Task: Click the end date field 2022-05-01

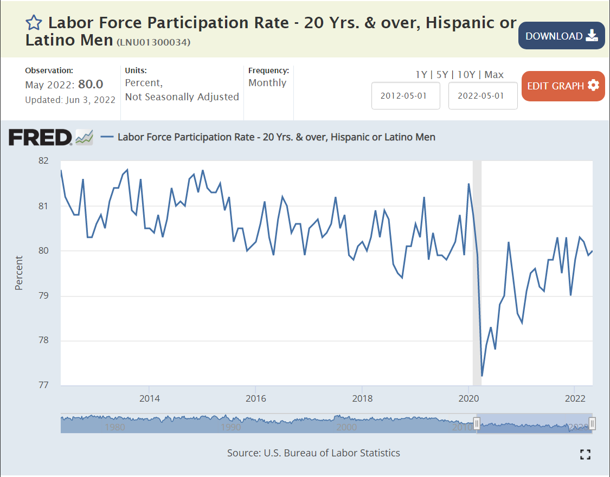Action: click(483, 96)
